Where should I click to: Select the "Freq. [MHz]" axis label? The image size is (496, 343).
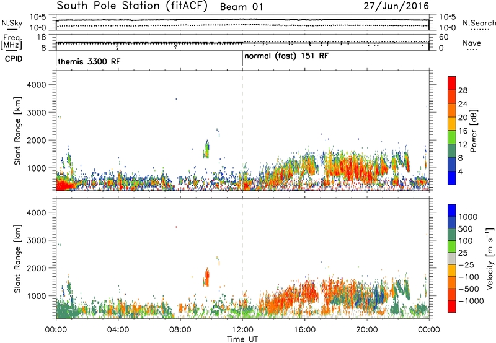pos(11,42)
